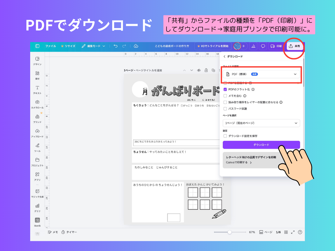Viewport: 335px width, 251px height.
Task: Open the ファイル menu
Action: tap(51, 46)
